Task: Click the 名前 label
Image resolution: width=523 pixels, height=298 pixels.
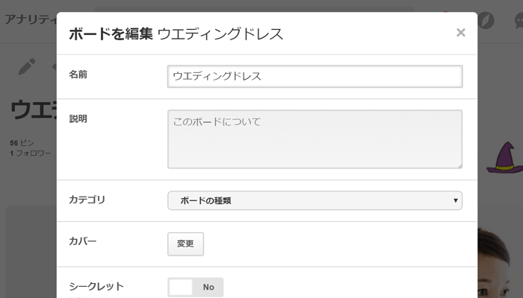Action: (x=78, y=74)
